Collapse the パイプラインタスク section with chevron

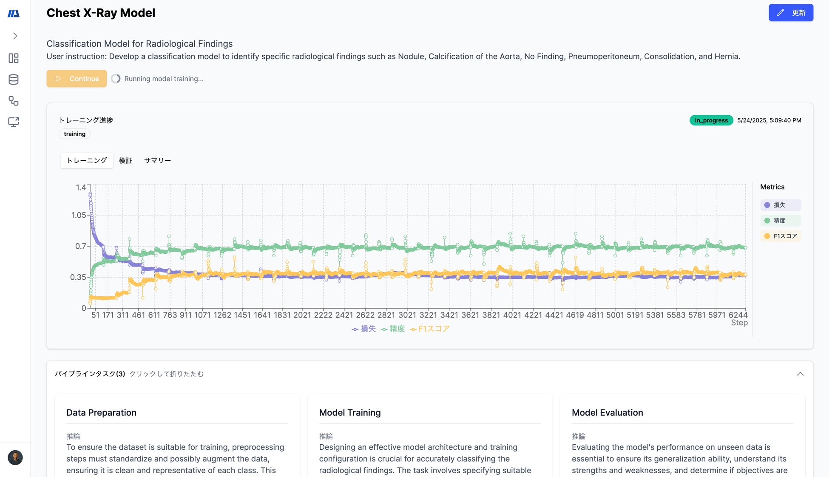point(800,374)
